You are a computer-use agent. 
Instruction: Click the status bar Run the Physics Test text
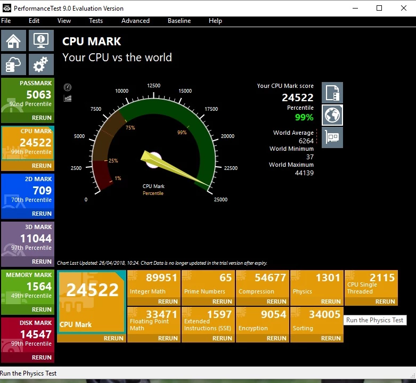click(28, 373)
